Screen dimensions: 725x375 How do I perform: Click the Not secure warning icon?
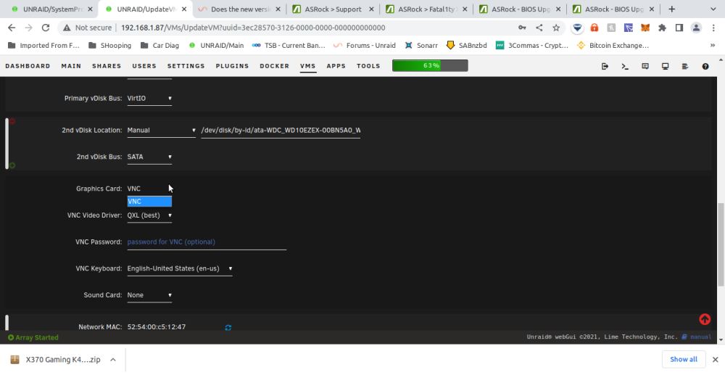click(x=67, y=28)
